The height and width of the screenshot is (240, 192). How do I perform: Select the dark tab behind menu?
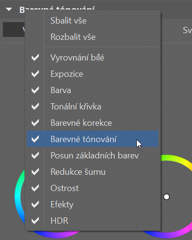tap(14, 30)
